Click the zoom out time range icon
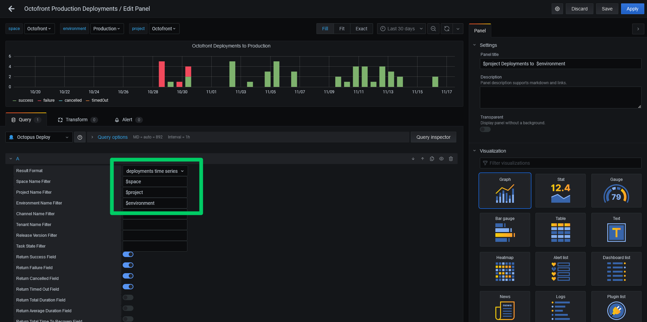This screenshot has height=322, width=647. (x=433, y=29)
